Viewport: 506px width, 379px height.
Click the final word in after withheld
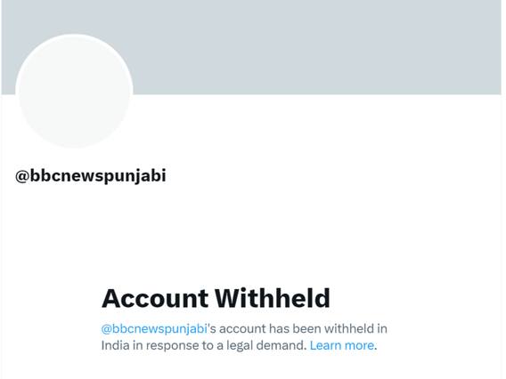point(382,329)
